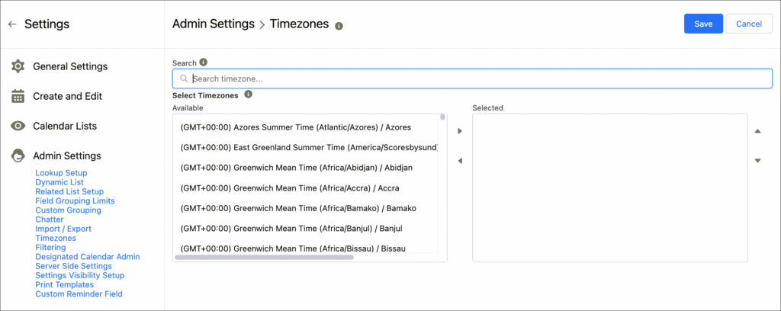Click the Create and Edit calendar icon
781x311 pixels.
[18, 97]
